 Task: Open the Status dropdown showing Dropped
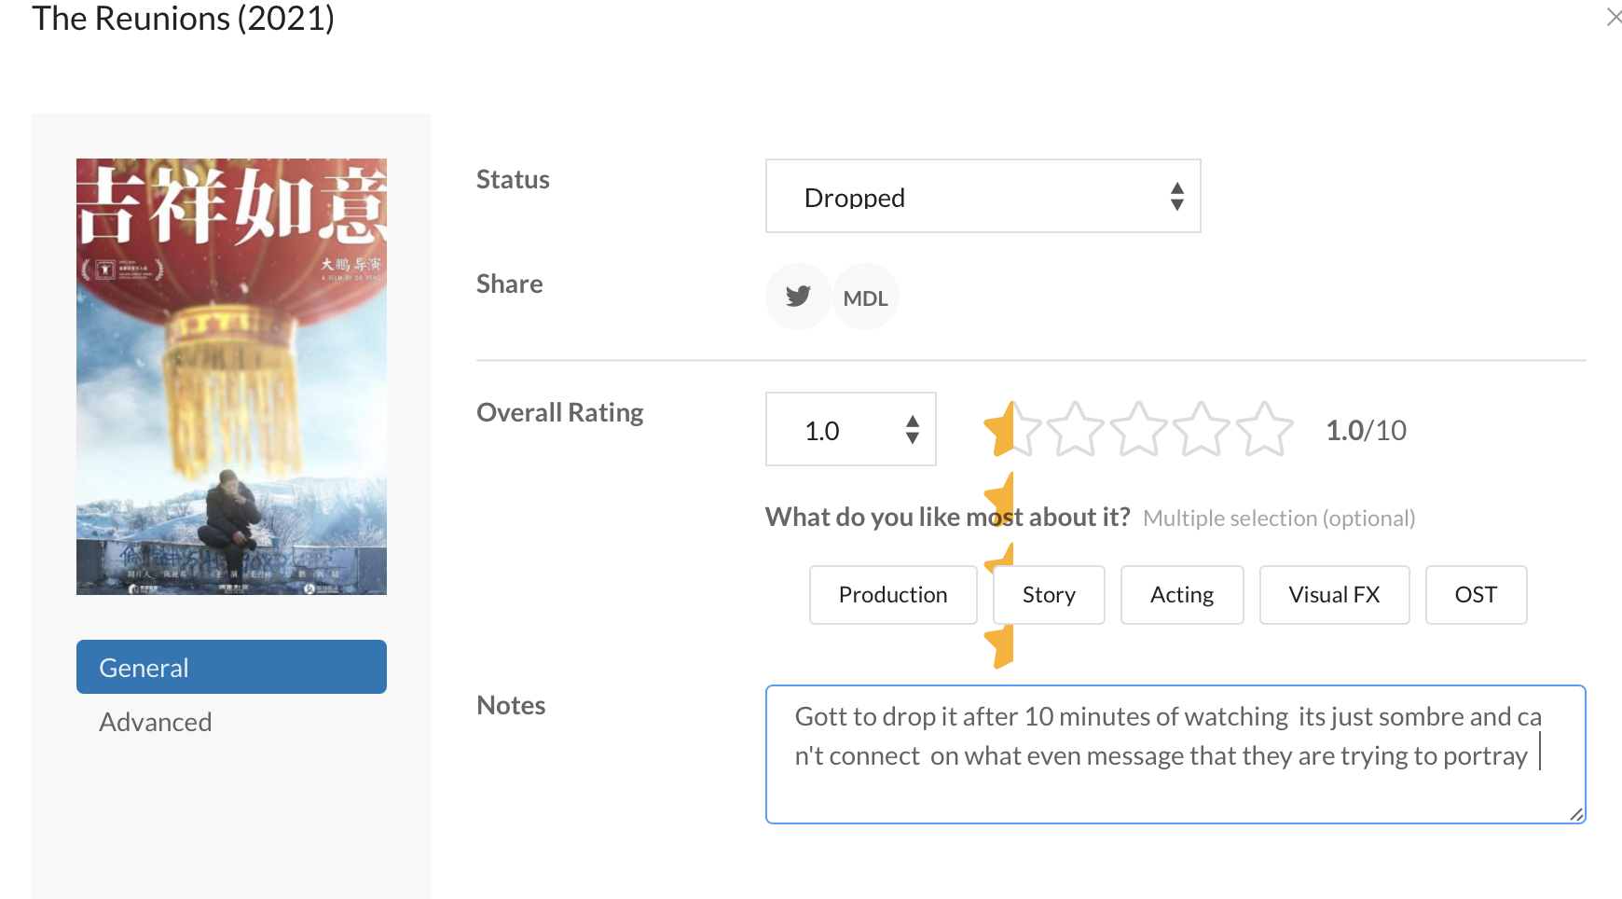pyautogui.click(x=983, y=197)
